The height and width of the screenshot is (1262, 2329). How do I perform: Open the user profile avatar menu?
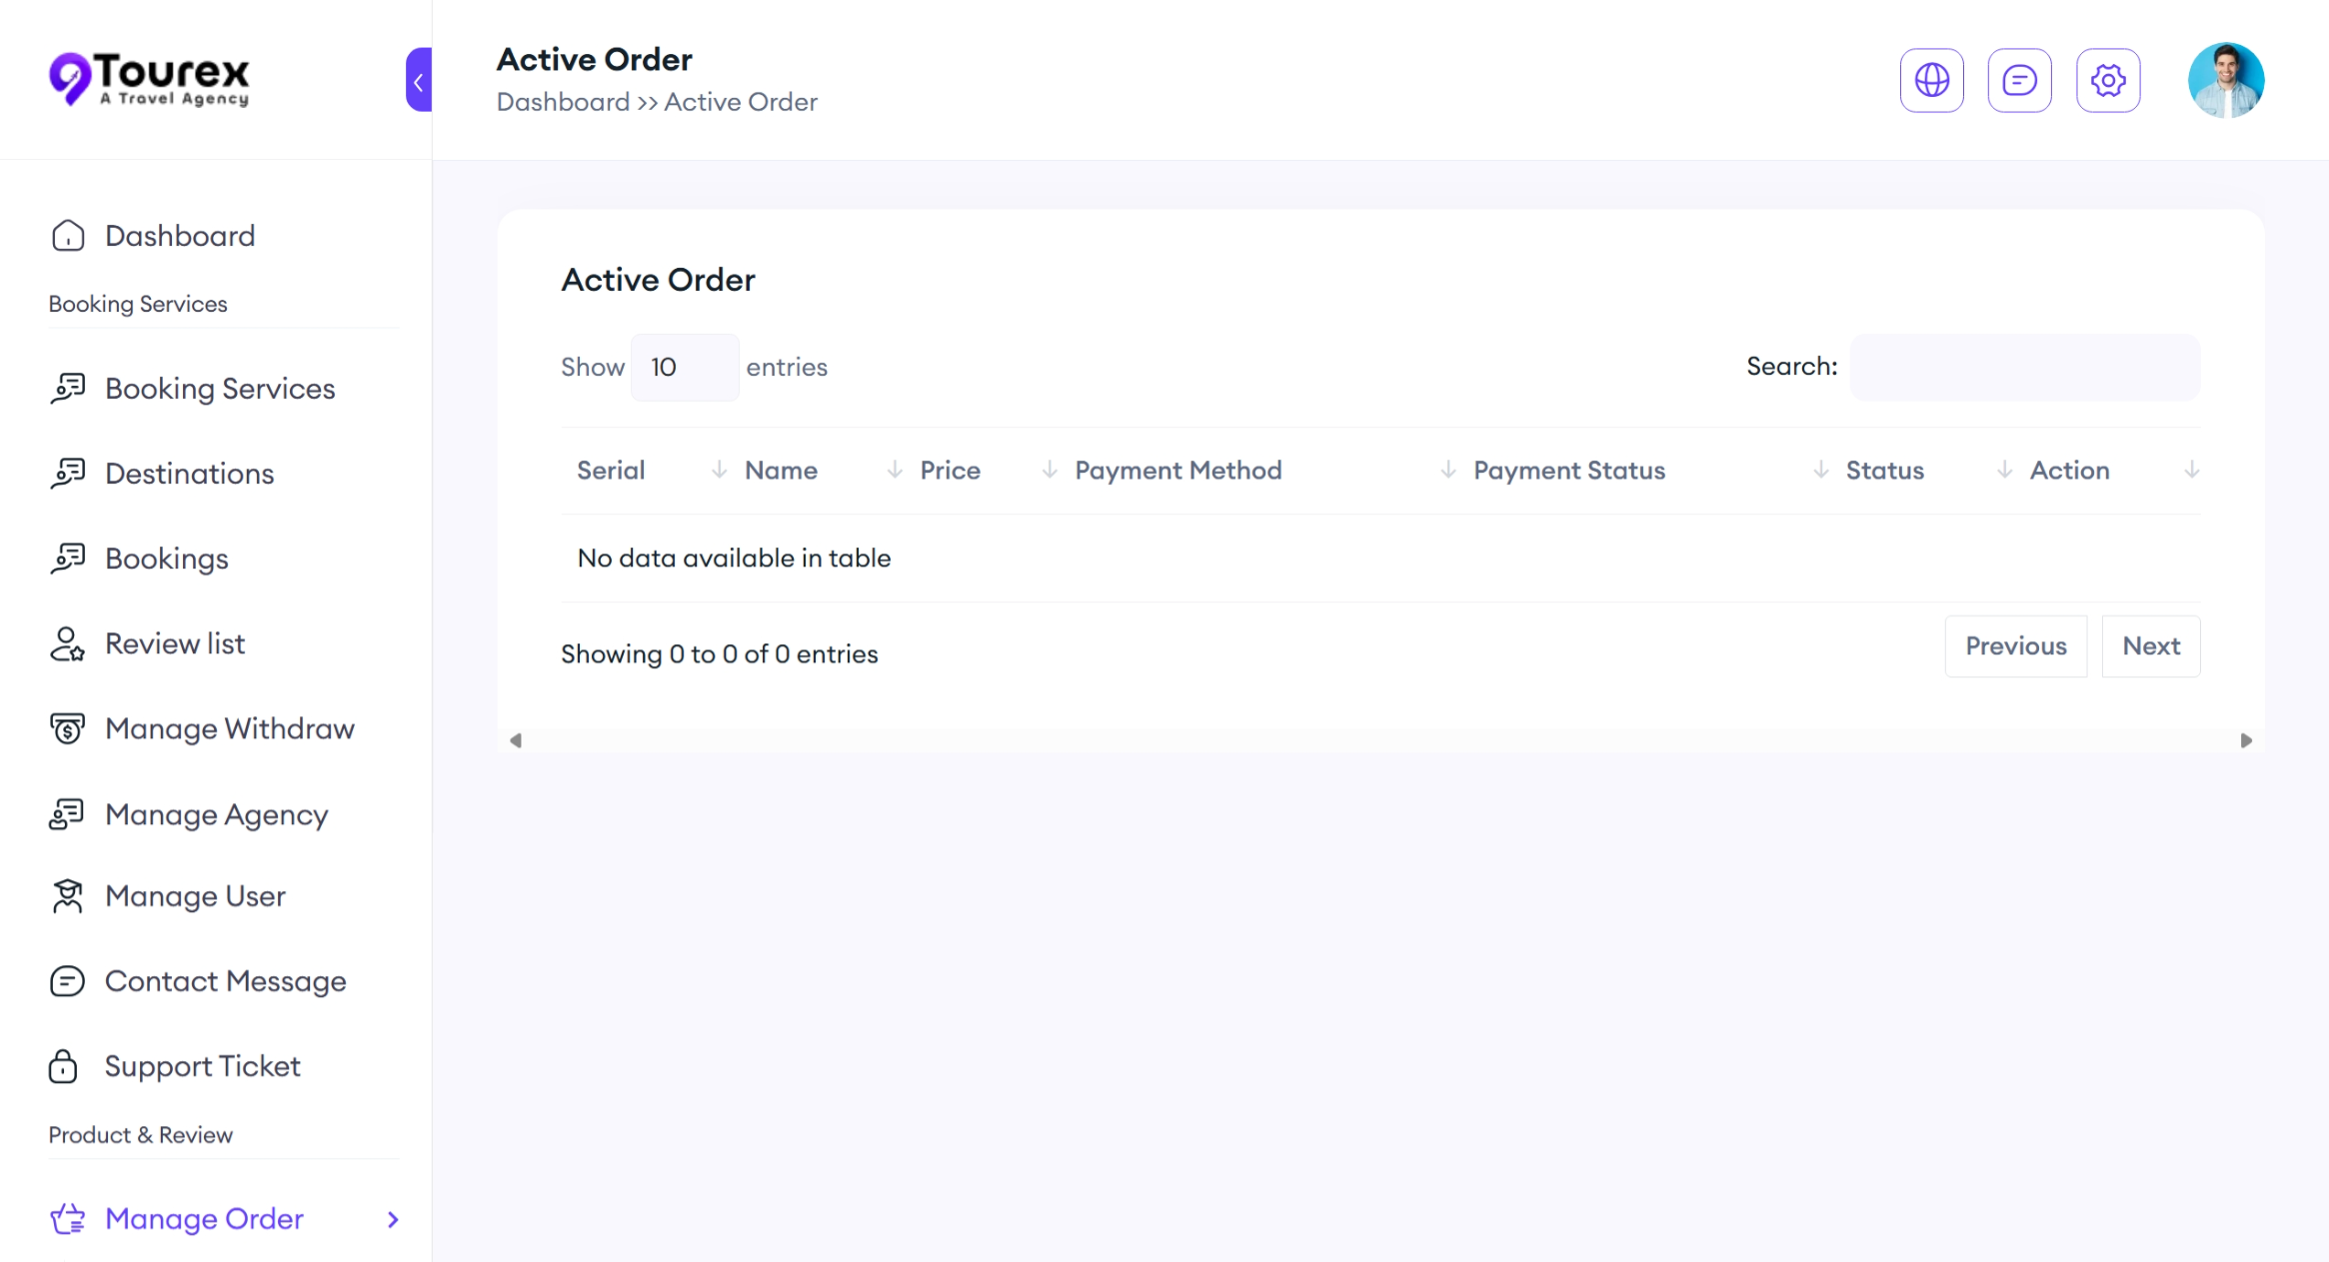2225,80
